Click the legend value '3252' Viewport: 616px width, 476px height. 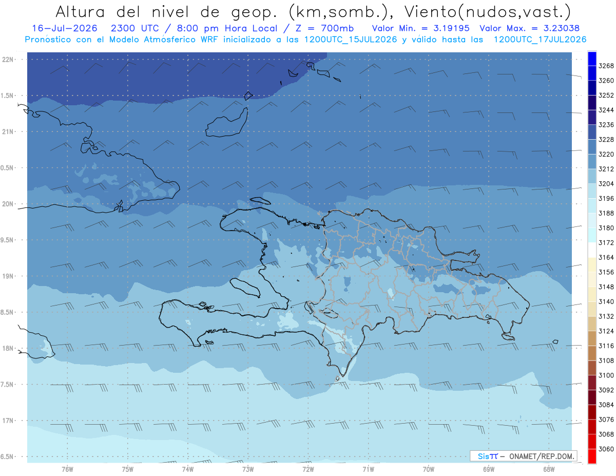click(606, 96)
